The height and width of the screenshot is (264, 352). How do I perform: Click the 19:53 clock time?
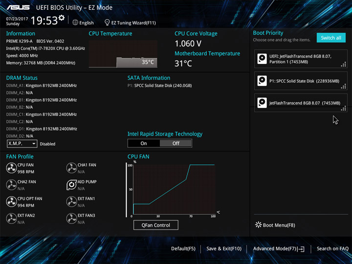44,21
